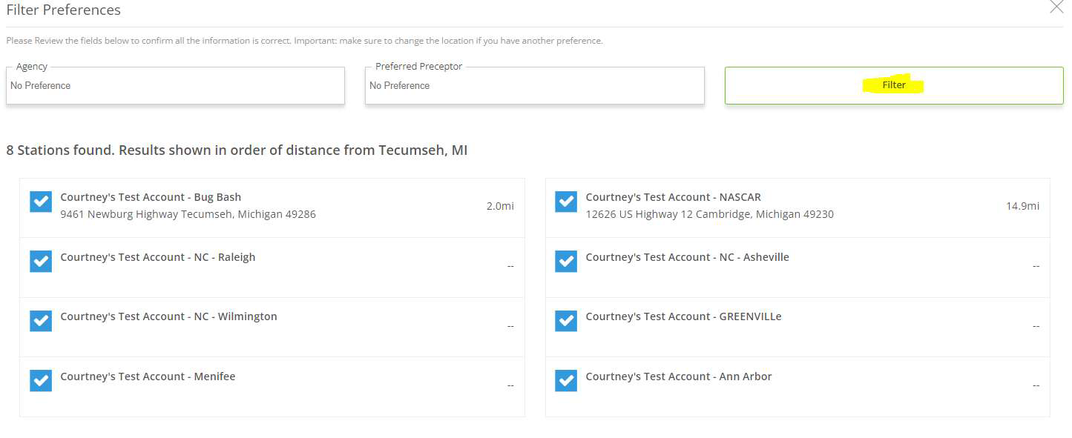Deselect the NC - Wilmington station
This screenshot has width=1072, height=438.
coord(41,321)
